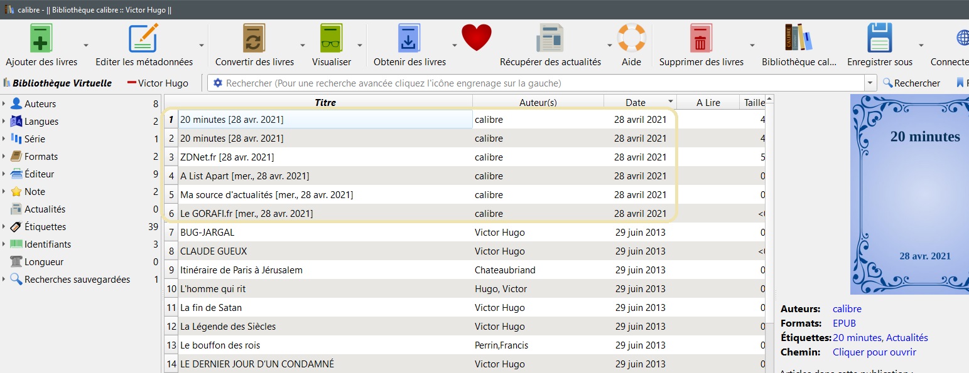Viewport: 969px width, 373px height.
Task: Sort by the Date column header
Action: click(x=640, y=102)
